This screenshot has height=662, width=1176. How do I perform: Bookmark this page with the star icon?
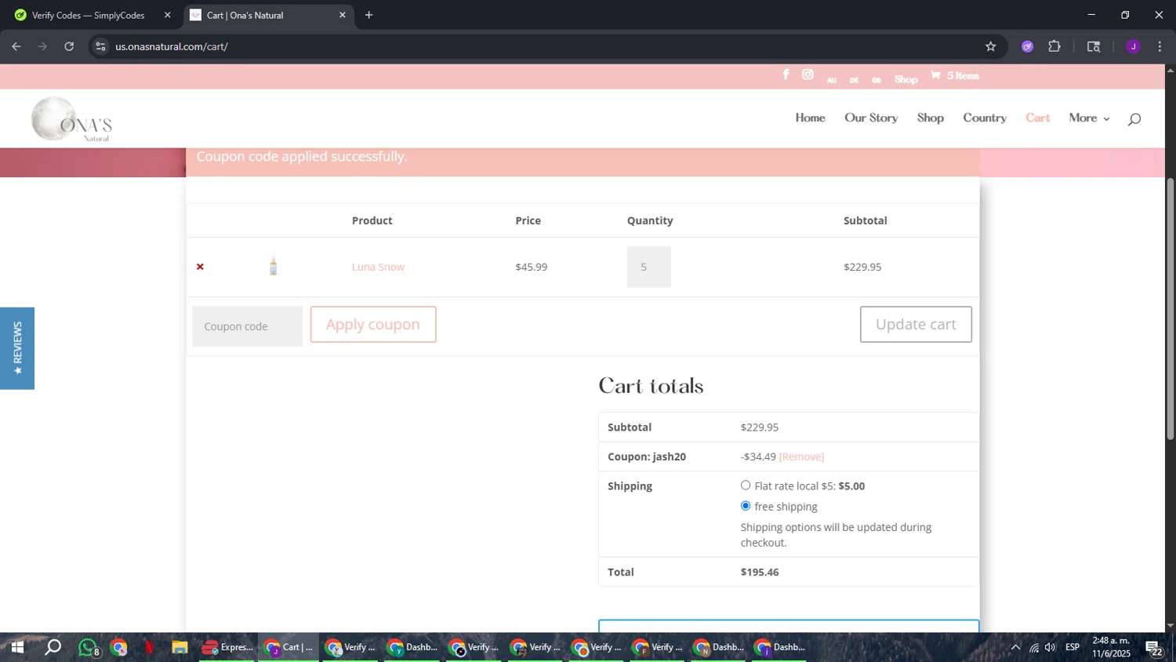tap(990, 46)
